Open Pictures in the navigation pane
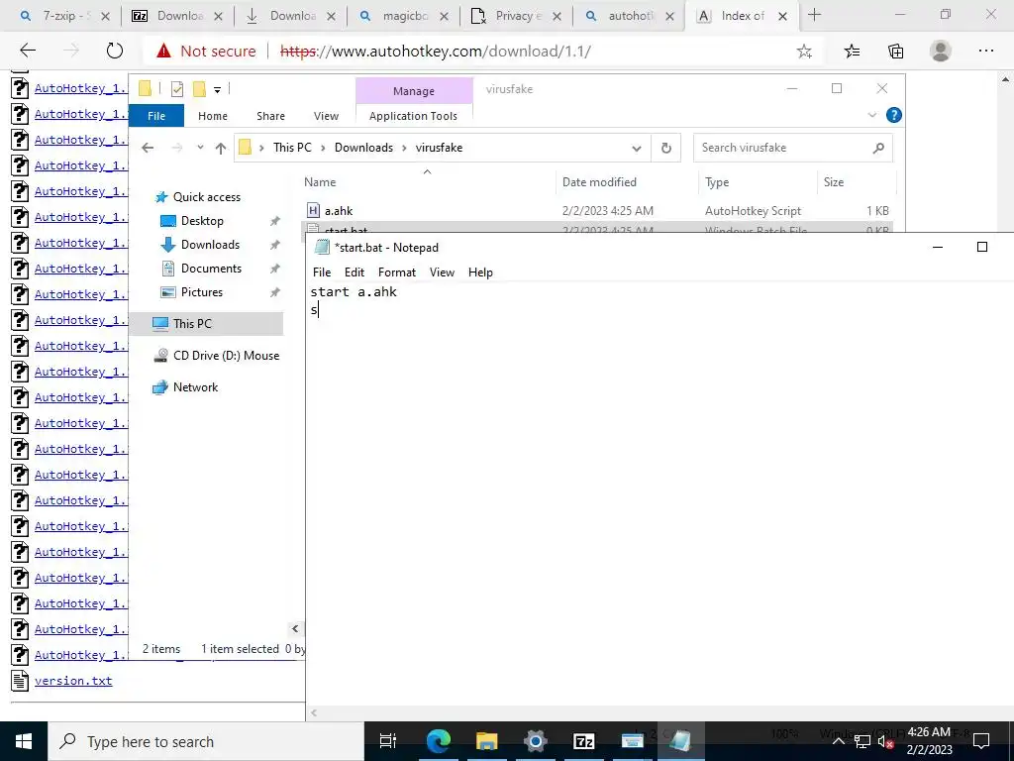The width and height of the screenshot is (1014, 761). [x=202, y=292]
